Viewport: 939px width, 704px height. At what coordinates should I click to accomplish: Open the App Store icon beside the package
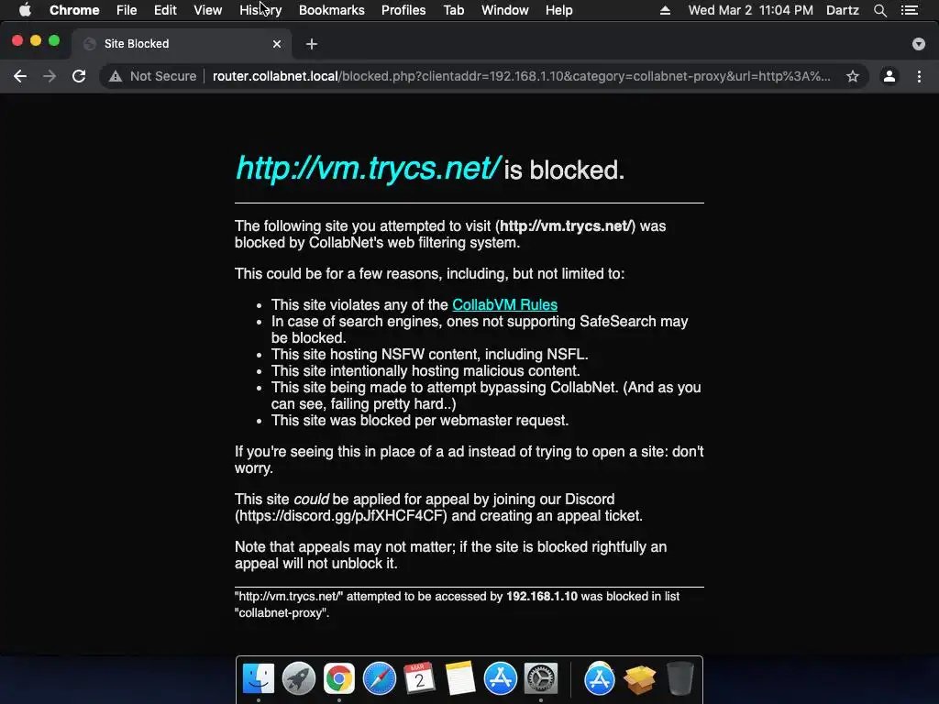[600, 678]
